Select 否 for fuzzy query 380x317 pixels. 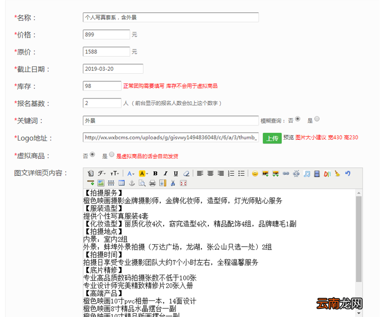[x=298, y=119]
